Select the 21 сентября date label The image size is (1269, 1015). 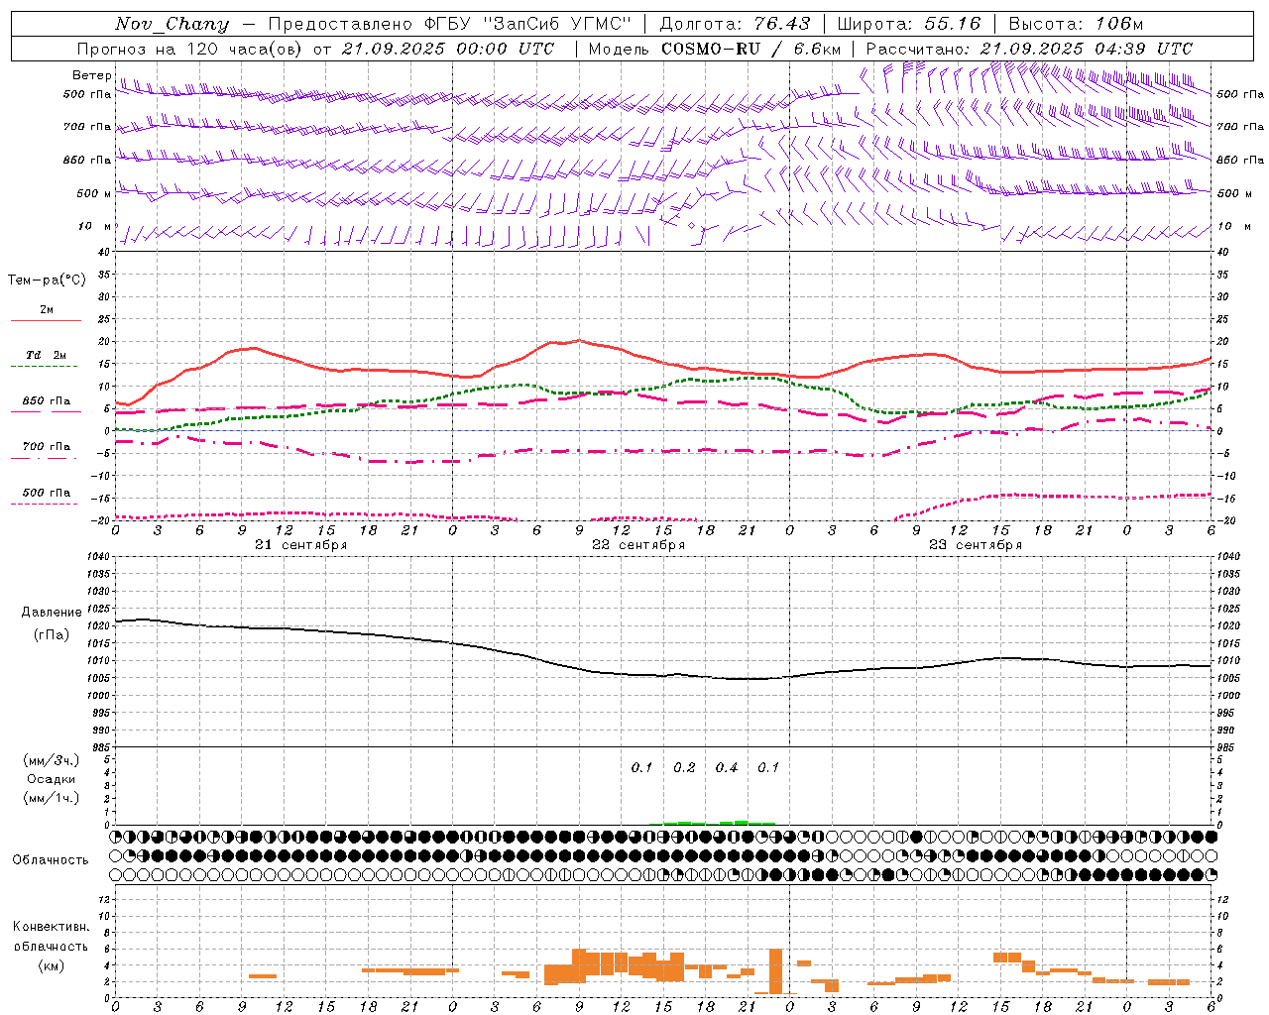click(301, 545)
